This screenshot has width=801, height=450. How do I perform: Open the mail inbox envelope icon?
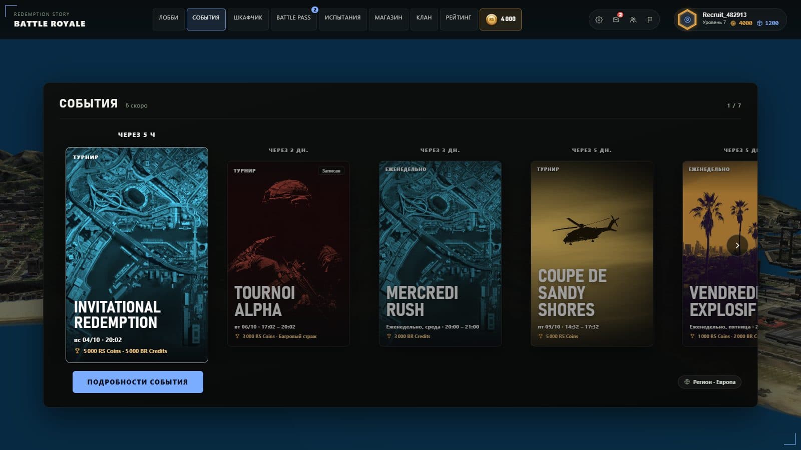[616, 20]
